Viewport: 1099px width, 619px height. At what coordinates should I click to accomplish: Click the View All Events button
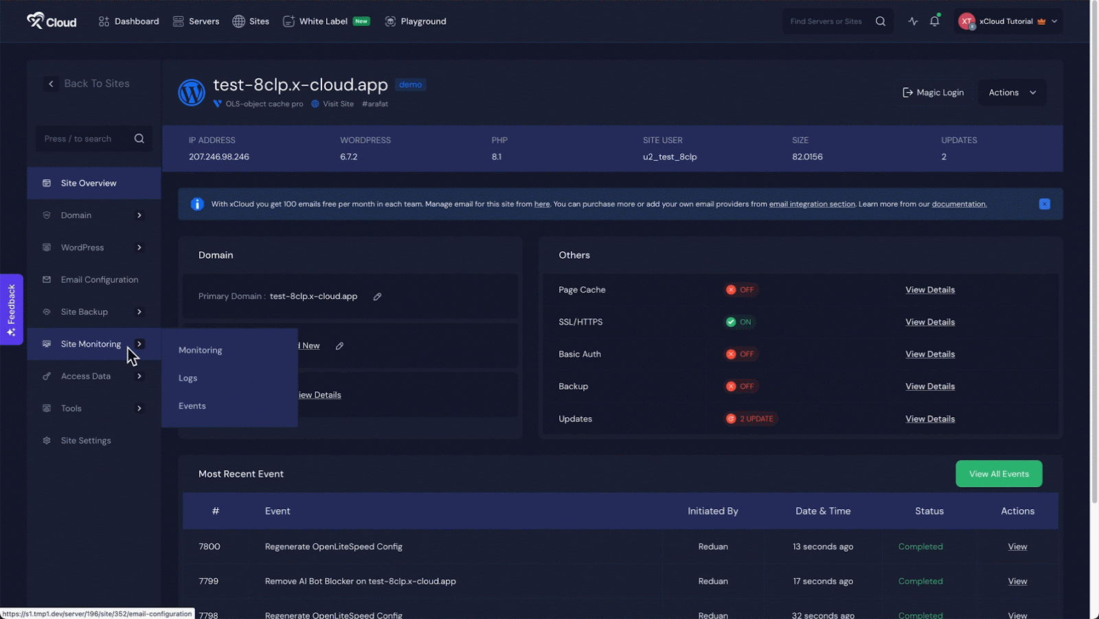click(998, 474)
